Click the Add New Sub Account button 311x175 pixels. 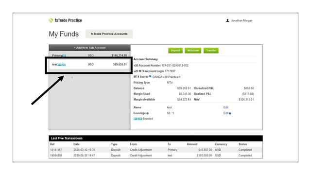click(89, 48)
